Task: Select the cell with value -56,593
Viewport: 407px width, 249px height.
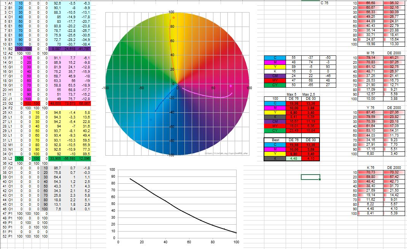Action: click(x=69, y=158)
